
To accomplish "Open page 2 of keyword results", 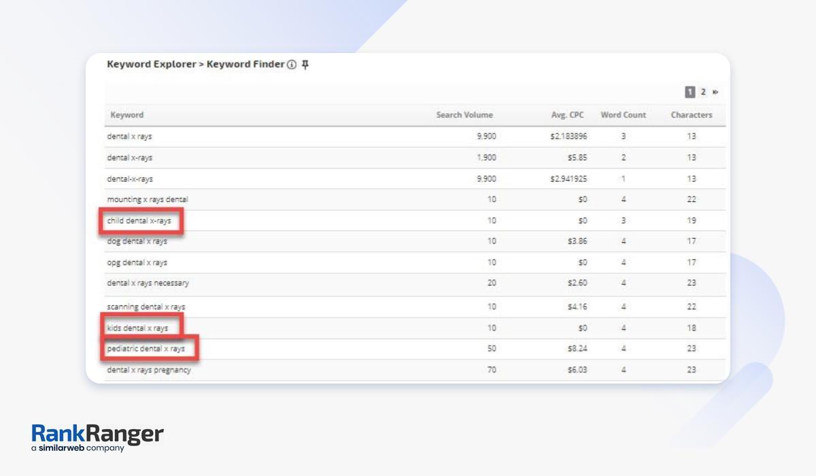I will point(703,92).
